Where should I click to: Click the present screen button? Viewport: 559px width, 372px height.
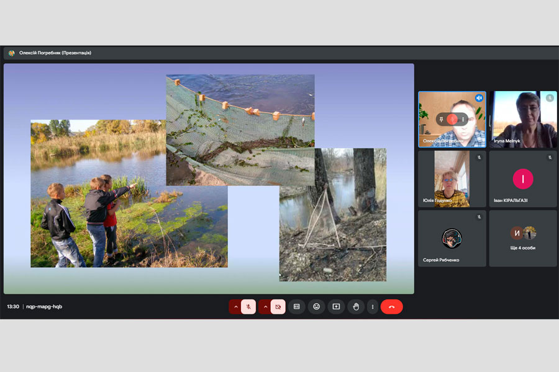336,306
